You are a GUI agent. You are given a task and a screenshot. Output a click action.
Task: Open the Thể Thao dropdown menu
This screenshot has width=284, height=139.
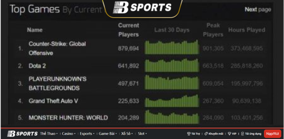coord(49,134)
